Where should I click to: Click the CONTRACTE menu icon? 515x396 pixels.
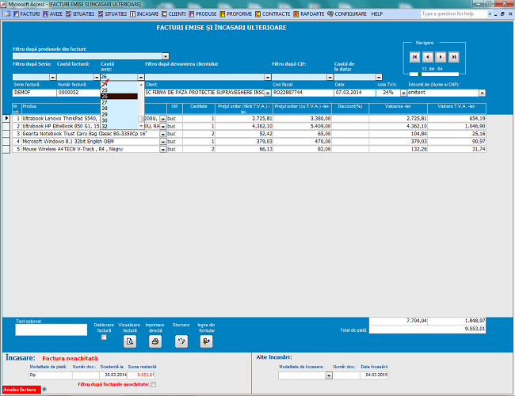coord(257,14)
